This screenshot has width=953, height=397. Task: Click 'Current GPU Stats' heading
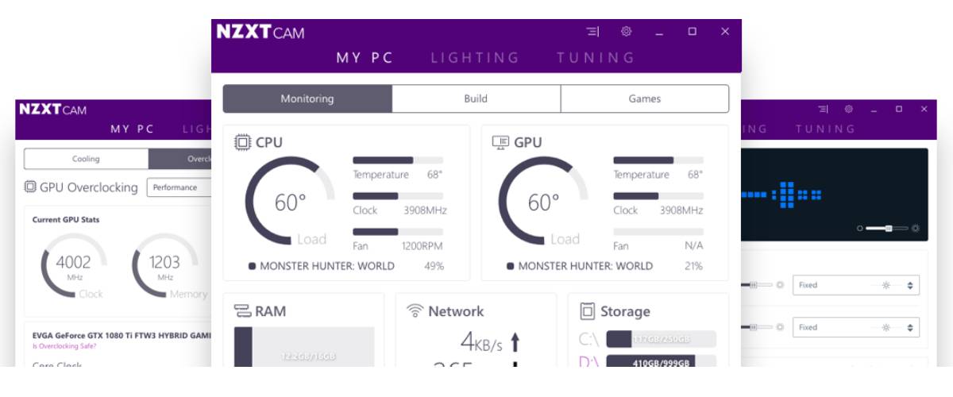click(66, 219)
